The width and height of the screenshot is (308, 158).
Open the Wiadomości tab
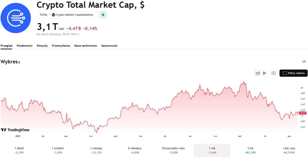[24, 46]
